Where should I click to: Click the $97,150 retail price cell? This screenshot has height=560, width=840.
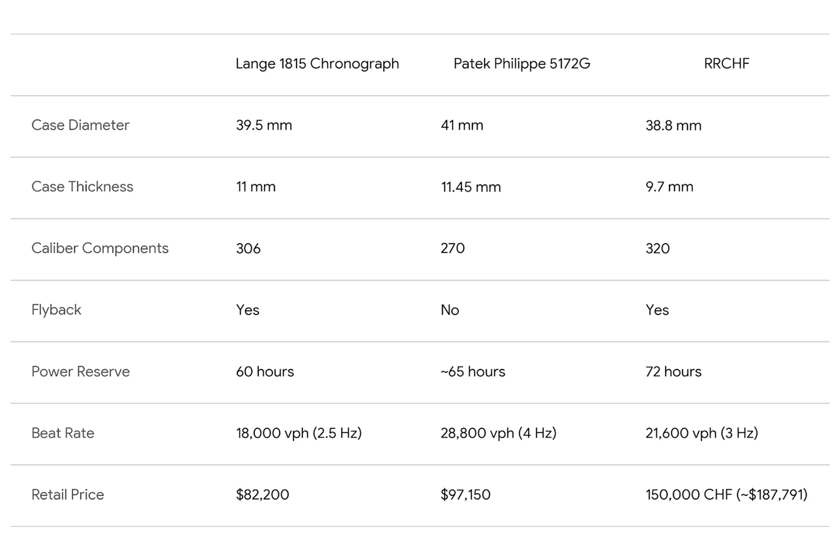click(x=465, y=495)
